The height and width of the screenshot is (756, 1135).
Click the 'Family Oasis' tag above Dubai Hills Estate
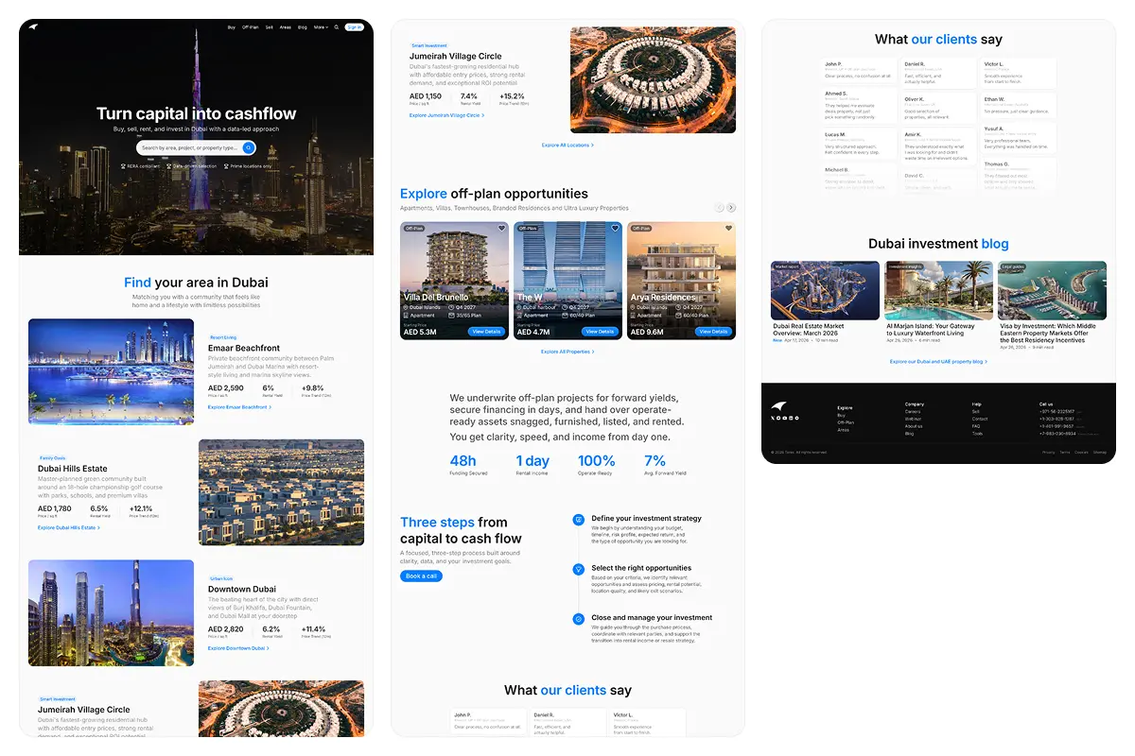[x=53, y=457]
